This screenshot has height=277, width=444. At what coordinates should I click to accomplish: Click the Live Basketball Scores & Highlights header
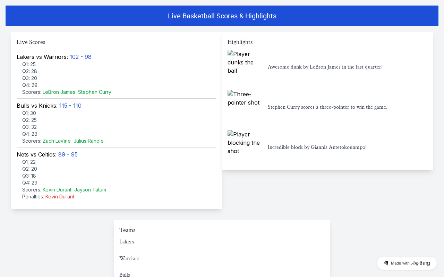coord(222,16)
